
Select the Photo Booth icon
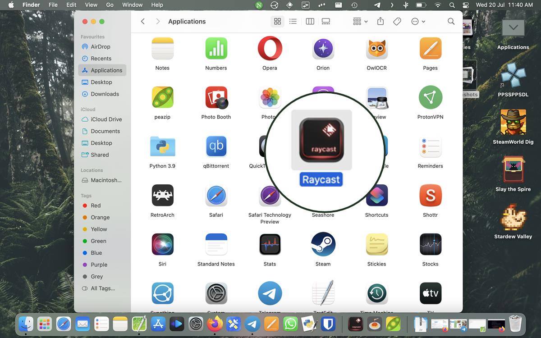click(x=216, y=97)
